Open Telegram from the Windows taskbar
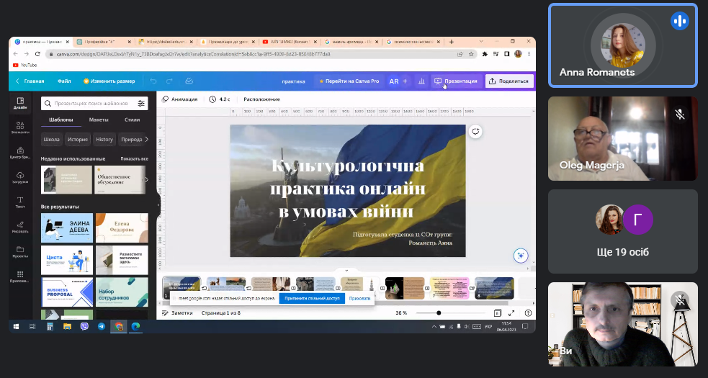 102,326
